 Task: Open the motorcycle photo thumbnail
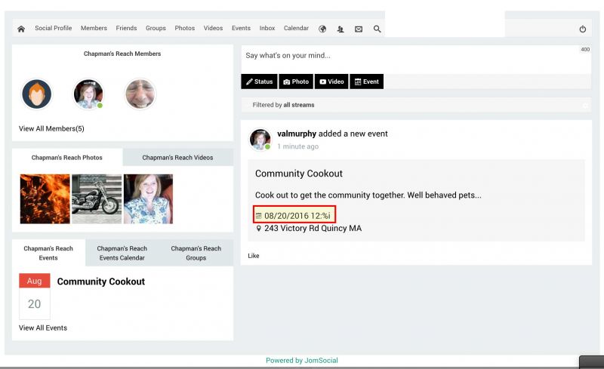(x=97, y=198)
